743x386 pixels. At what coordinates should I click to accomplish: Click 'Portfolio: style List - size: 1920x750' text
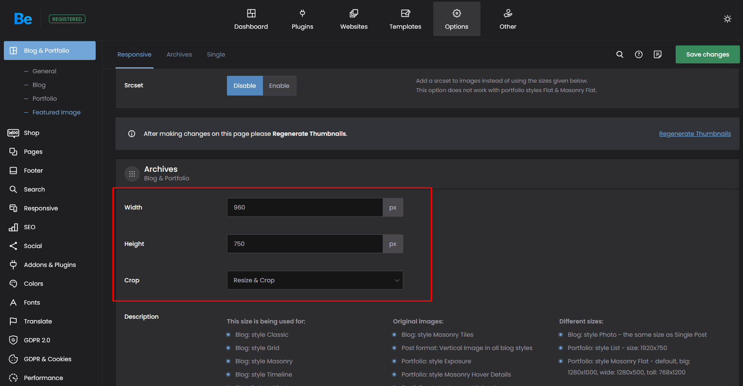tap(617, 348)
